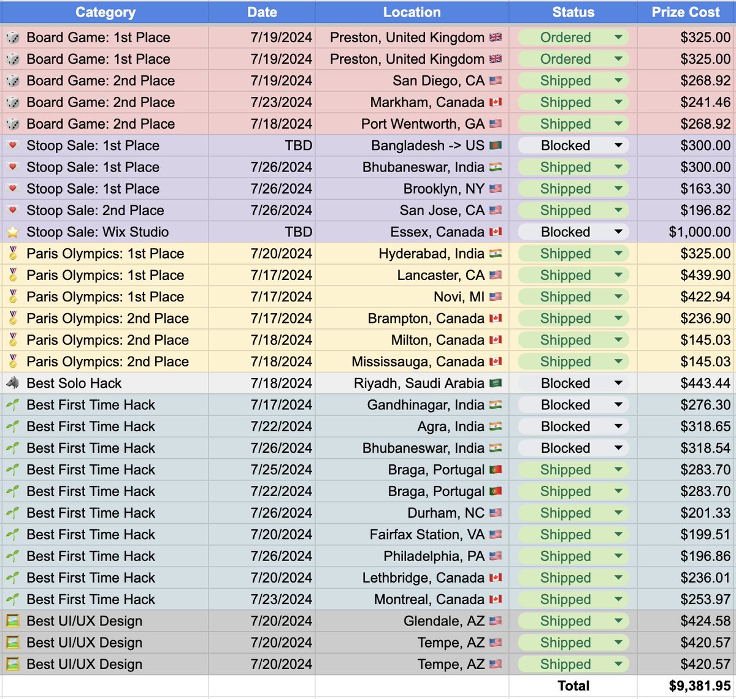736x699 pixels.
Task: Select the Best Solo Hack category cell
Action: [105, 384]
